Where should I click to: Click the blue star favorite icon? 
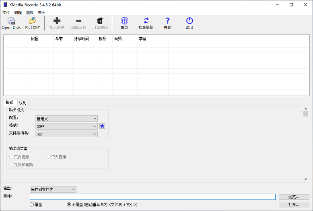pos(102,126)
